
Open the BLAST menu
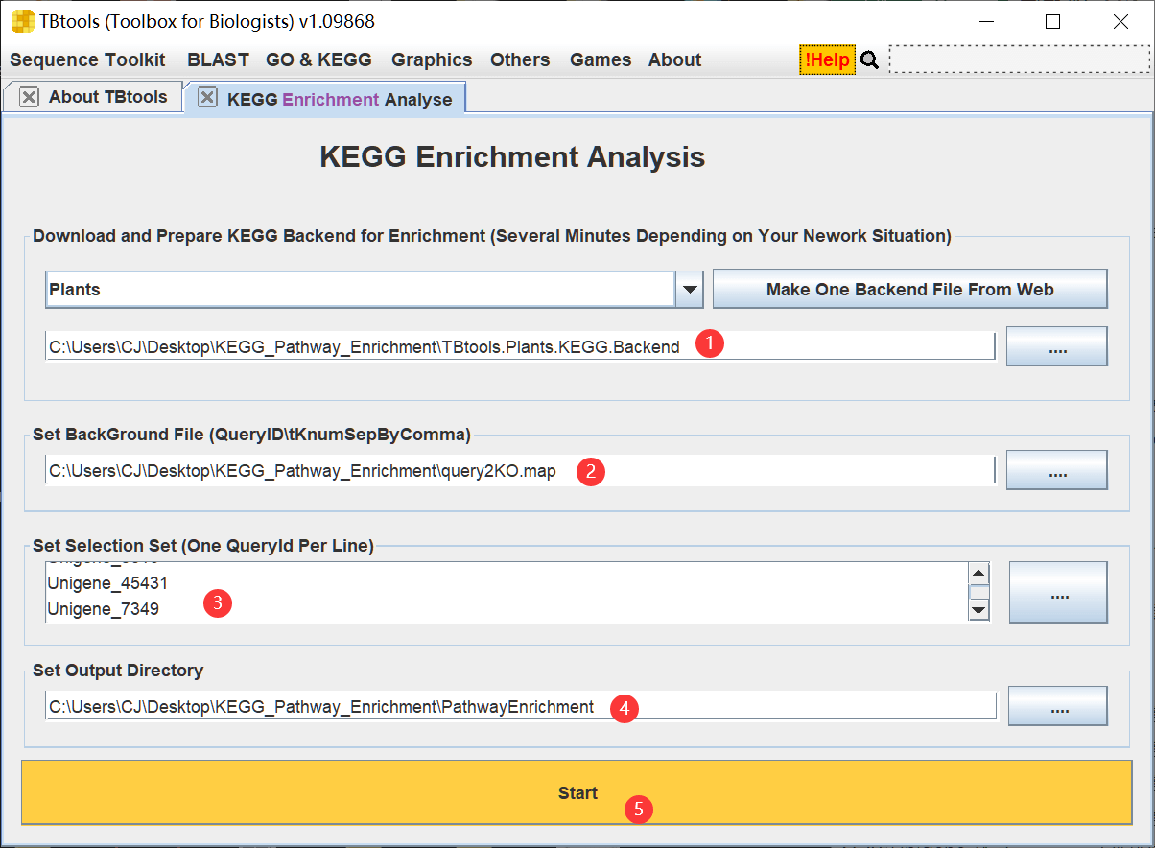click(218, 59)
